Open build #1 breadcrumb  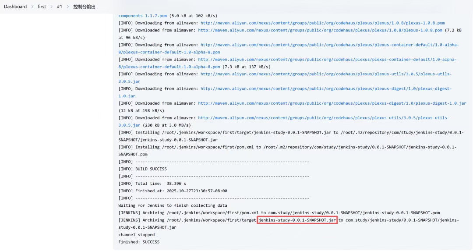pos(60,7)
